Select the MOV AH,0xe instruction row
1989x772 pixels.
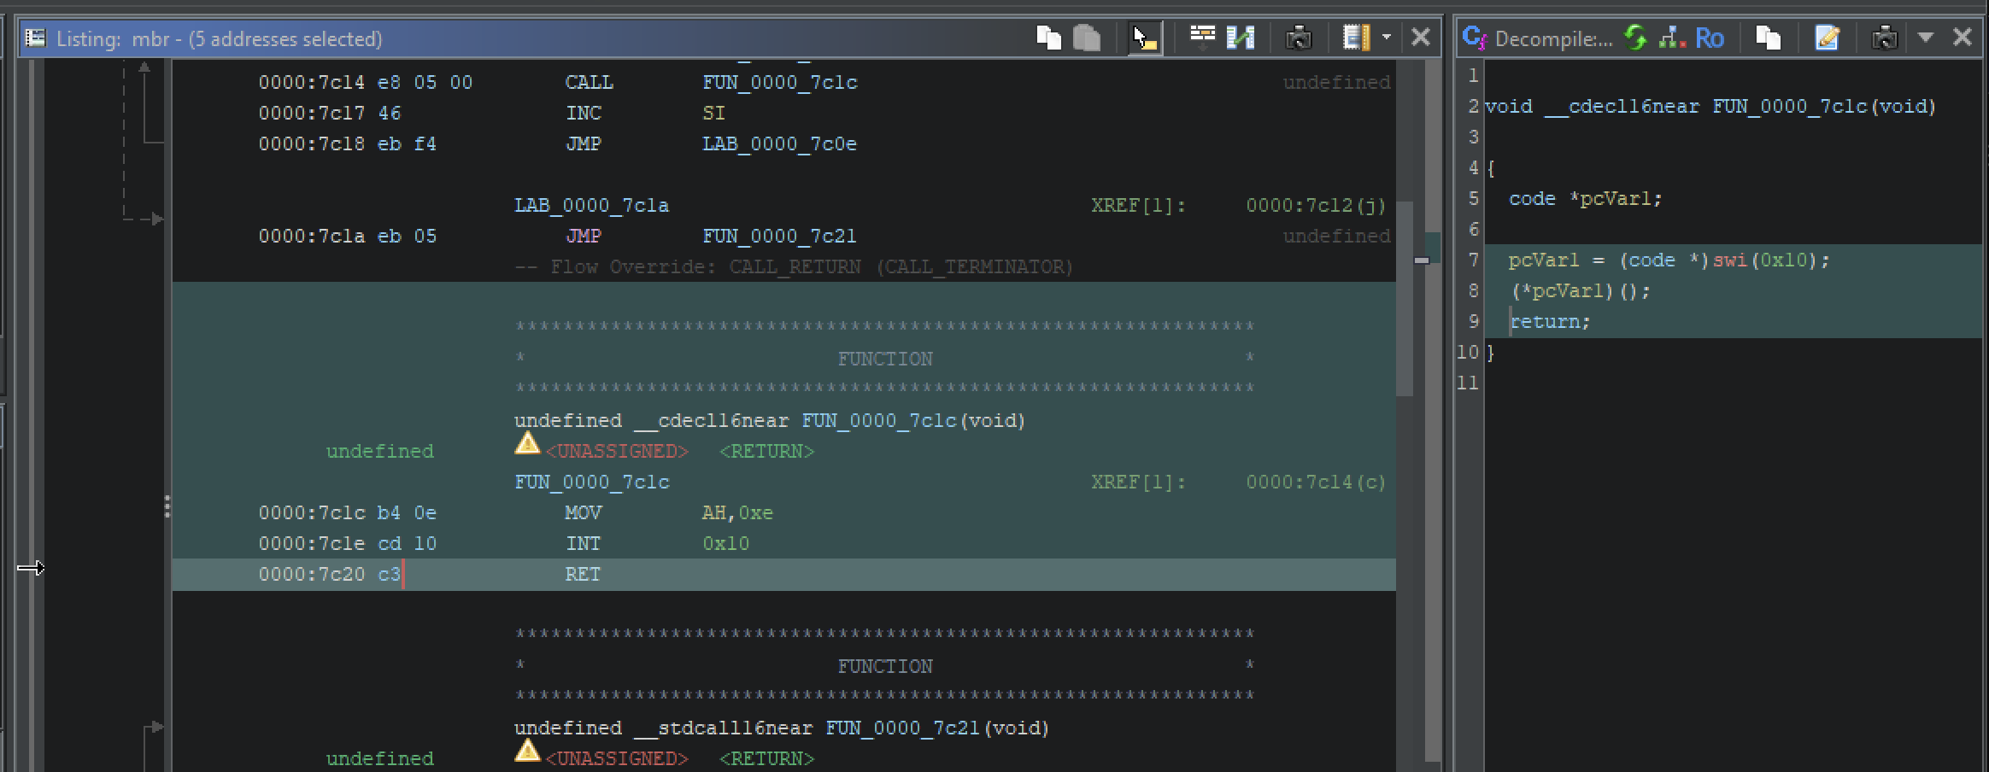(x=783, y=513)
